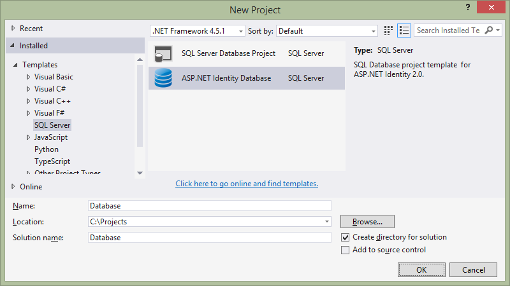Click OK to create project
Viewport: 510px width, 286px height.
[x=421, y=269]
